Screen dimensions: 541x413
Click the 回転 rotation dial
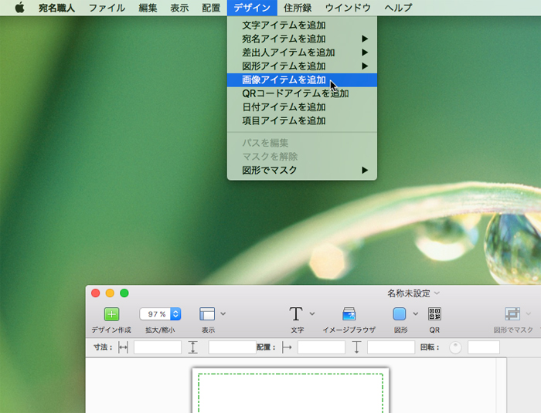(x=455, y=347)
